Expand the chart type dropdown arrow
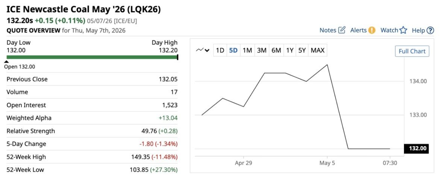Screen dimensions: 440x178 click(207, 51)
